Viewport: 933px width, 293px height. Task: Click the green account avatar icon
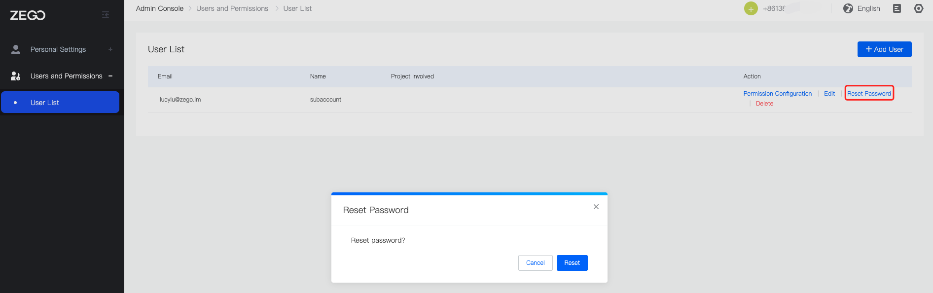pyautogui.click(x=751, y=9)
